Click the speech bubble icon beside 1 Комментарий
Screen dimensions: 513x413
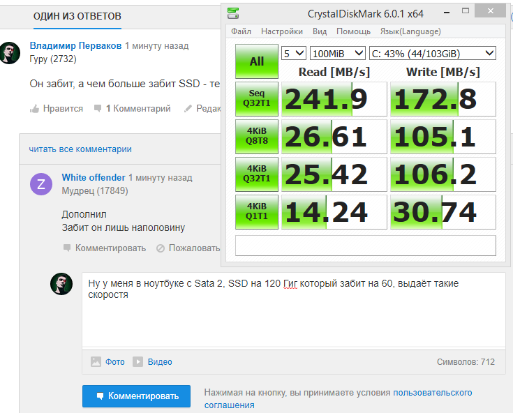tap(98, 108)
